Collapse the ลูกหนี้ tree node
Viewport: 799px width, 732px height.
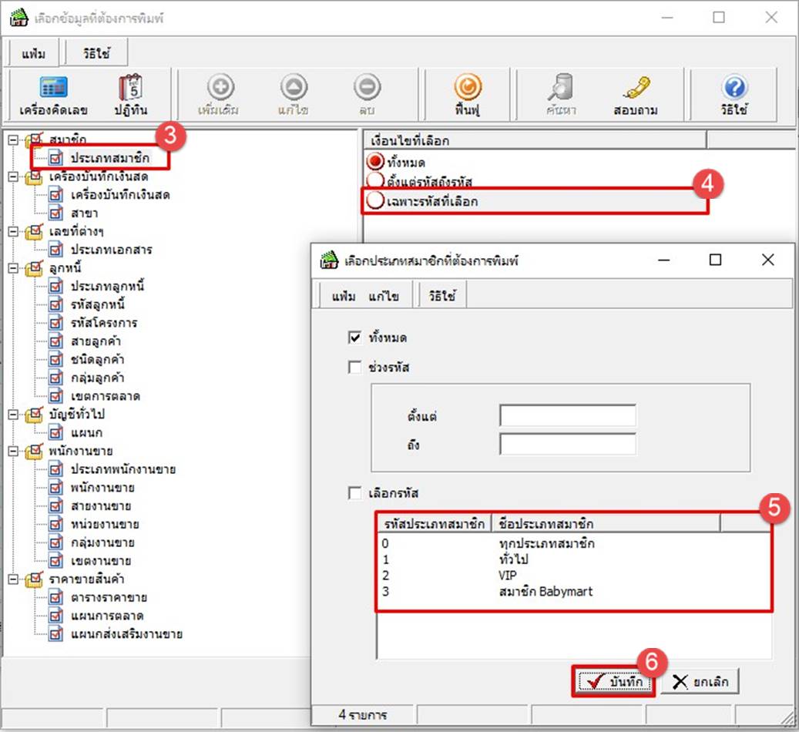13,269
